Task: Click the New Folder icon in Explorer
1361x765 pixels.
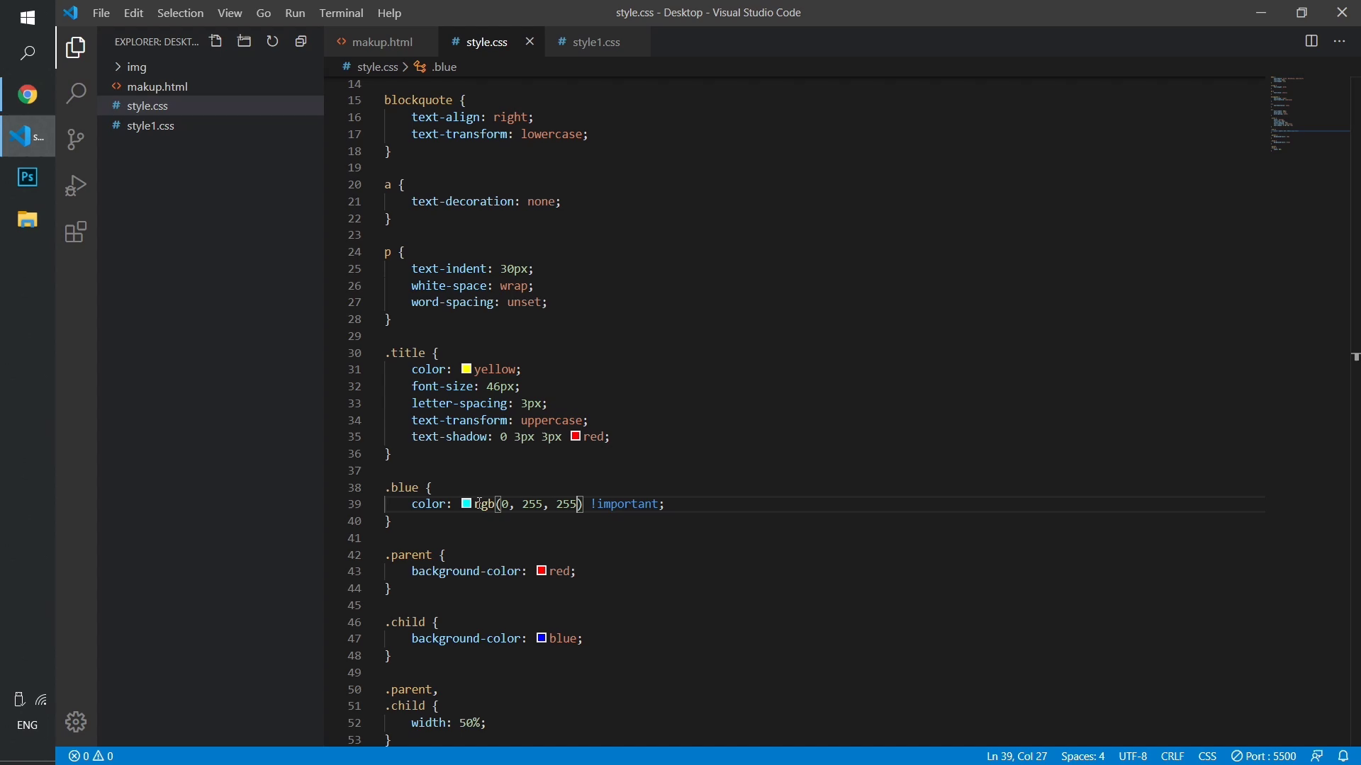Action: [245, 42]
